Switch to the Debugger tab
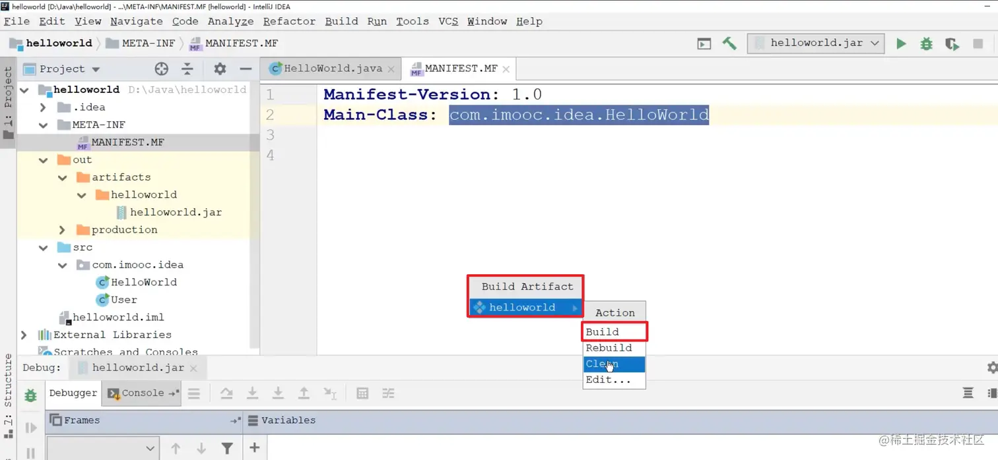The width and height of the screenshot is (998, 460). point(73,393)
